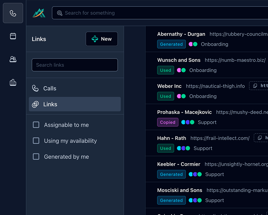Click the assignee dots on the Prohaska - Macejkovic row
This screenshot has height=215, width=268.
pos(188,122)
